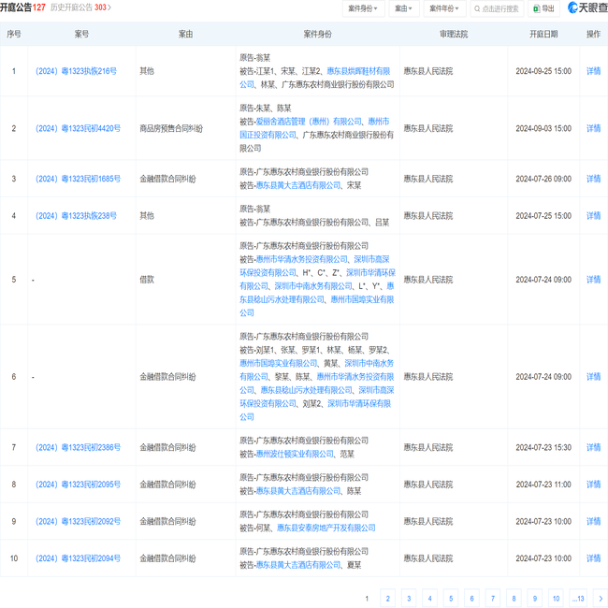
Task: Go to pagination page 7
Action: pyautogui.click(x=493, y=599)
